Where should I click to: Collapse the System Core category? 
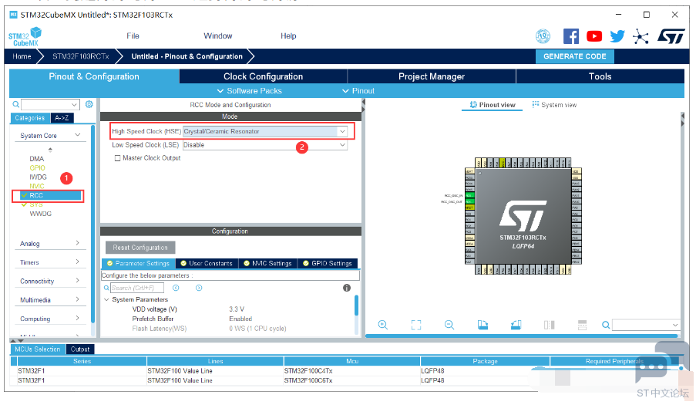click(x=78, y=135)
